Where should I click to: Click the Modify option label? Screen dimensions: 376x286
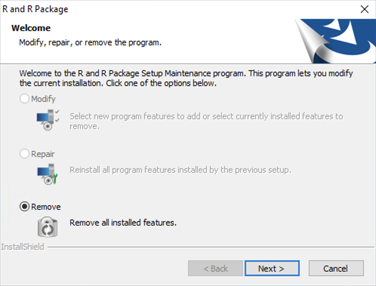[43, 99]
